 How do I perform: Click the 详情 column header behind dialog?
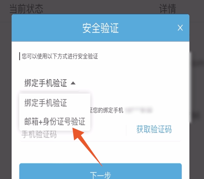pos(168,9)
